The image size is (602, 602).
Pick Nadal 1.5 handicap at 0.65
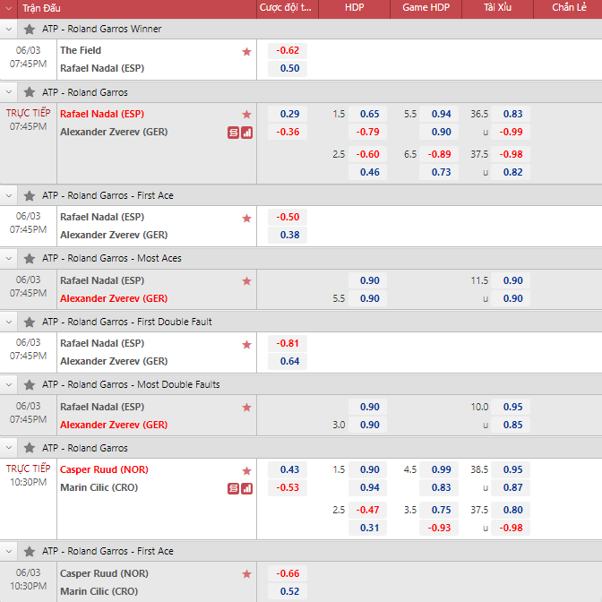367,114
